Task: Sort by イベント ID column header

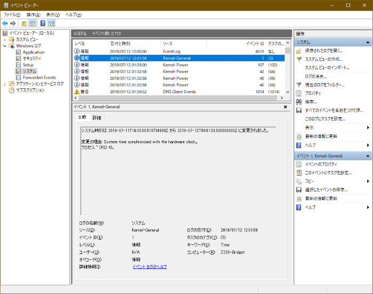Action: (236, 44)
